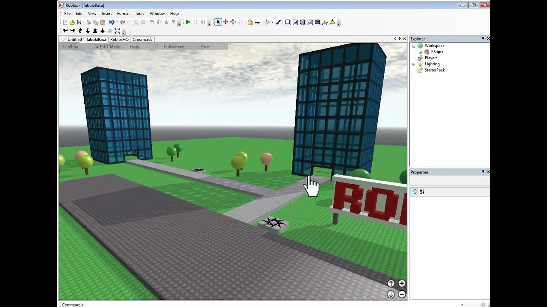
Task: Click the camera tilt down curved arrow
Action: (88, 31)
